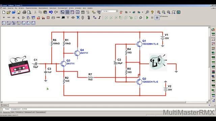Click the megaphone speaker image
This screenshot has height=121, width=216.
pyautogui.click(x=158, y=63)
